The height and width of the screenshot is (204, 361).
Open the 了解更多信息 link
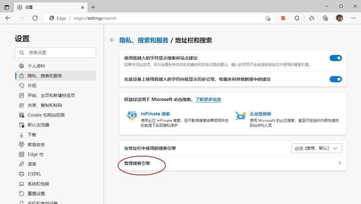click(x=208, y=99)
